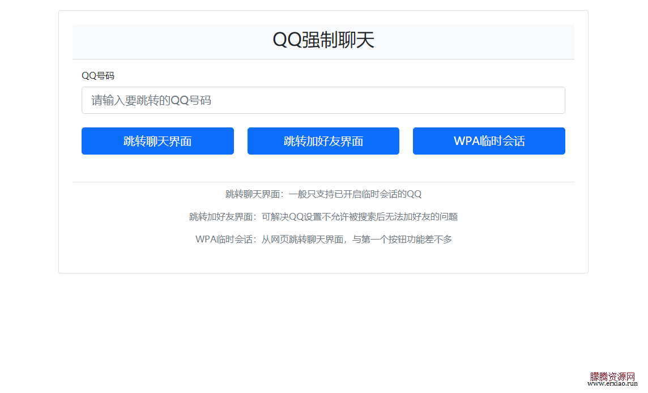Click the note starting with WPA临时会话：从网页
The width and height of the screenshot is (648, 393).
(323, 240)
